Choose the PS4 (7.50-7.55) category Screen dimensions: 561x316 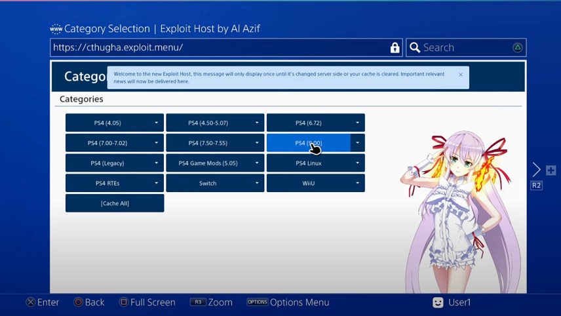[x=208, y=143]
